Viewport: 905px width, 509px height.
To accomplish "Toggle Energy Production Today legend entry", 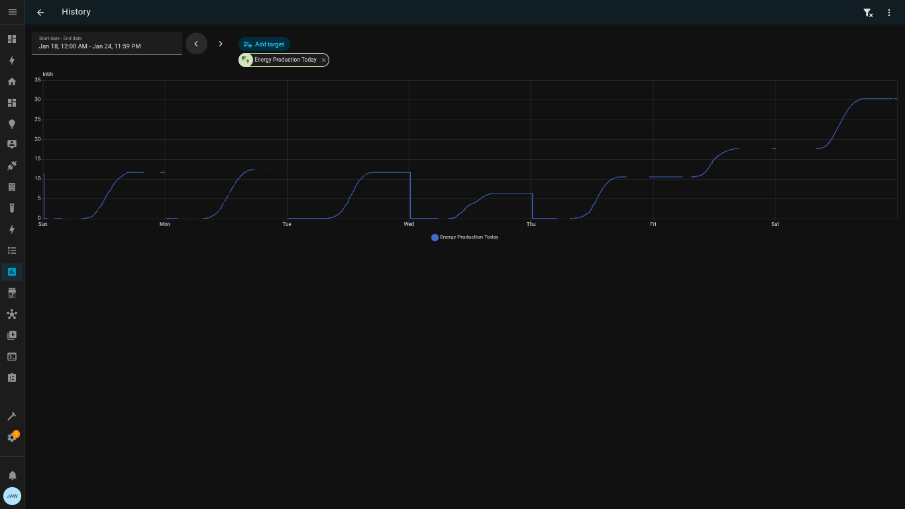I will [x=464, y=237].
